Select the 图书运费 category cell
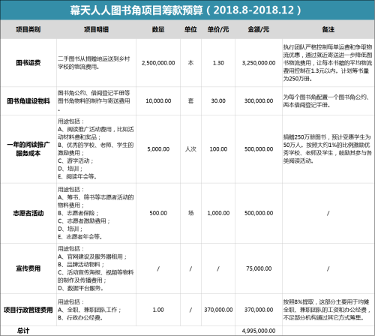This screenshot has height=336, width=375. pos(28,63)
